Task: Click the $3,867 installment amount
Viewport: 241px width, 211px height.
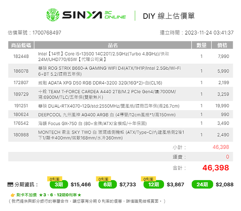Action: (175, 185)
